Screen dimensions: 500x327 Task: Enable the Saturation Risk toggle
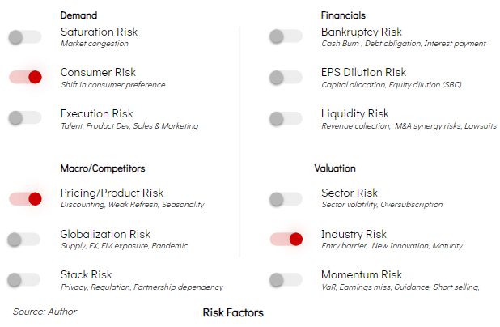[25, 37]
